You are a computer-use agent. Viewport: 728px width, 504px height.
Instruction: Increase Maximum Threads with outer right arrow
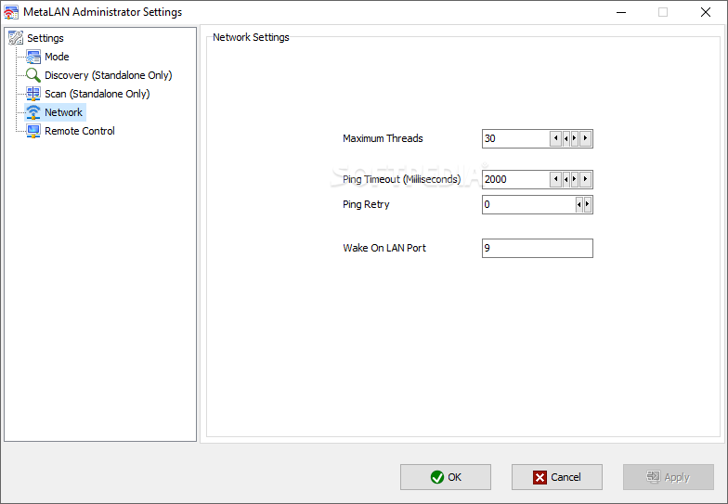585,139
